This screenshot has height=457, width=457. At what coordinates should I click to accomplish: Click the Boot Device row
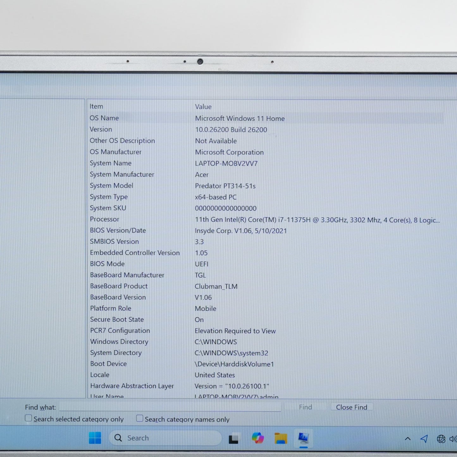[x=266, y=364]
